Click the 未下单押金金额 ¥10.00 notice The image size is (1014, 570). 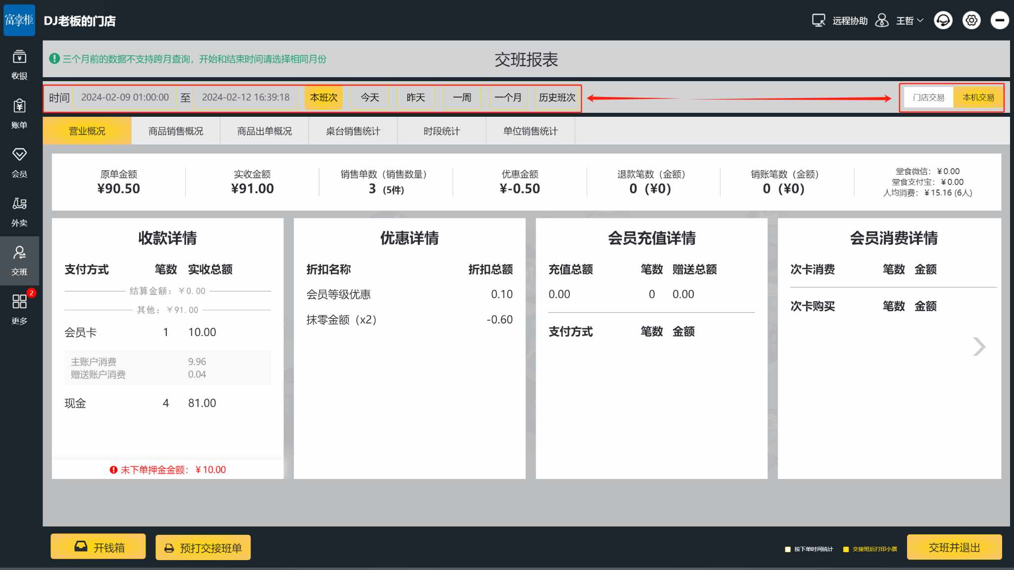(x=168, y=470)
